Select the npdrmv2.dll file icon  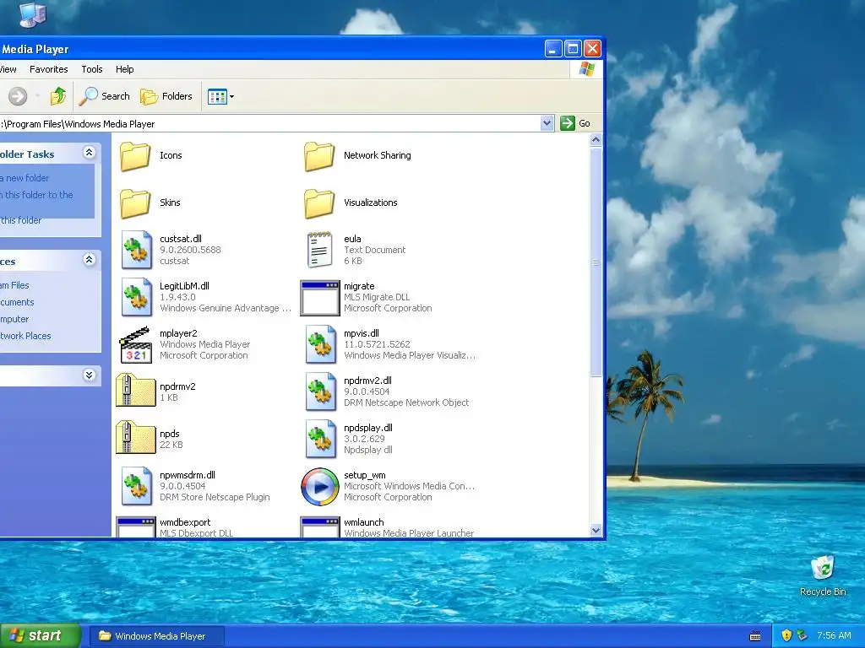320,391
